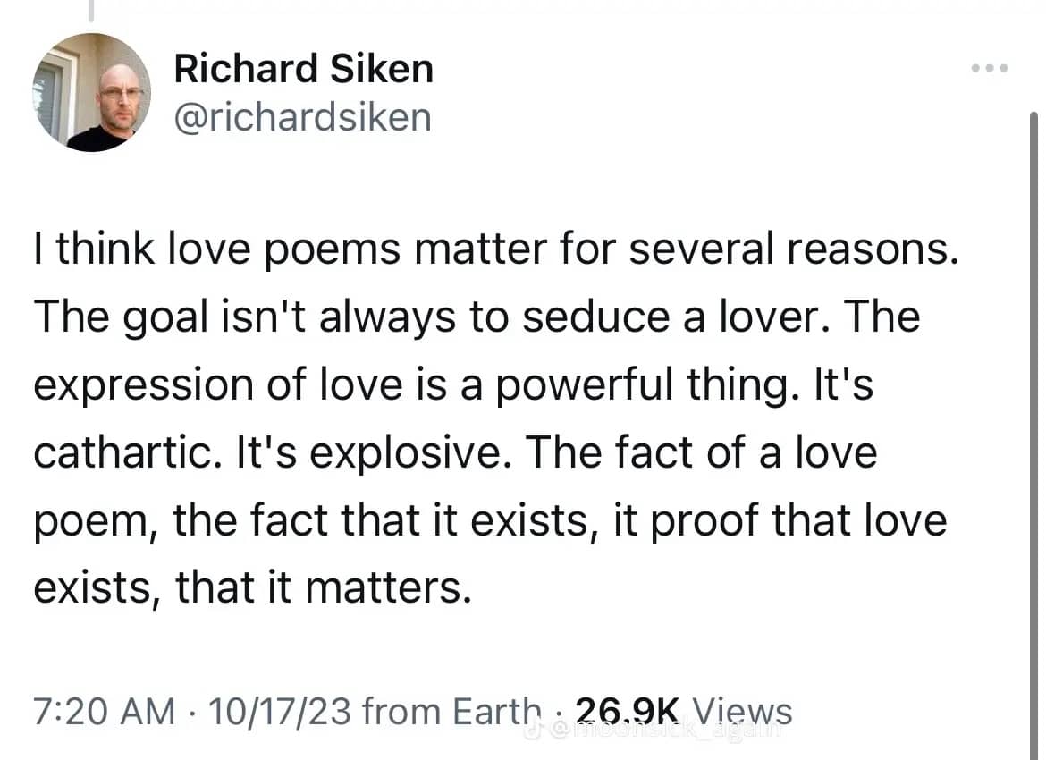The width and height of the screenshot is (1046, 760).
Task: Click the words "proof that love"
Action: (798, 520)
